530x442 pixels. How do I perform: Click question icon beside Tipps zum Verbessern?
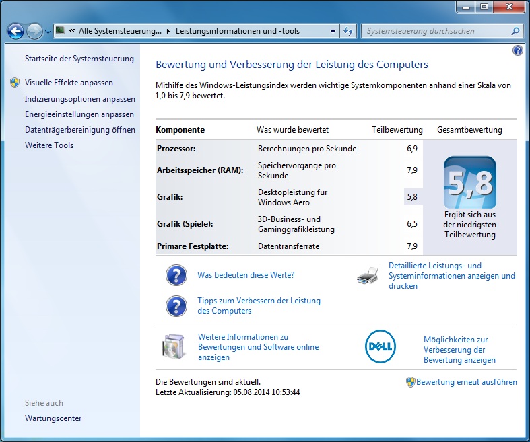pyautogui.click(x=176, y=306)
